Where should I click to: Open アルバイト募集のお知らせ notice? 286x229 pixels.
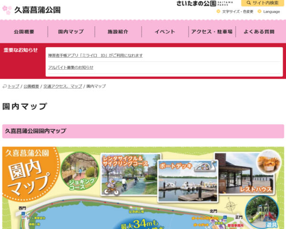coord(71,68)
